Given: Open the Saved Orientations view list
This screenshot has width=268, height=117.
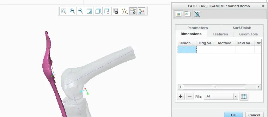Looking at the screenshot, I should pyautogui.click(x=107, y=11).
